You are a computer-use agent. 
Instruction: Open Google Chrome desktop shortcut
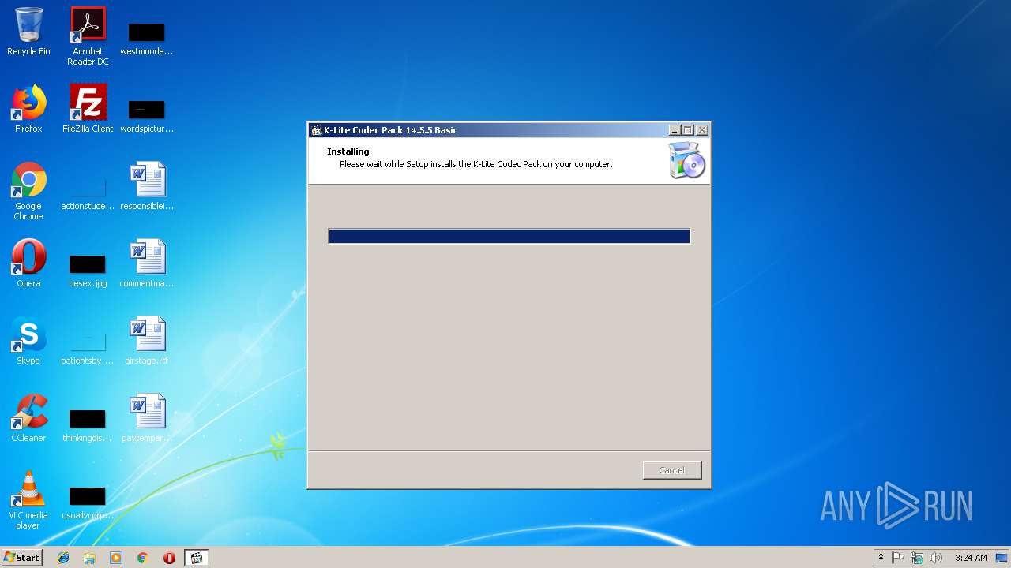point(28,191)
